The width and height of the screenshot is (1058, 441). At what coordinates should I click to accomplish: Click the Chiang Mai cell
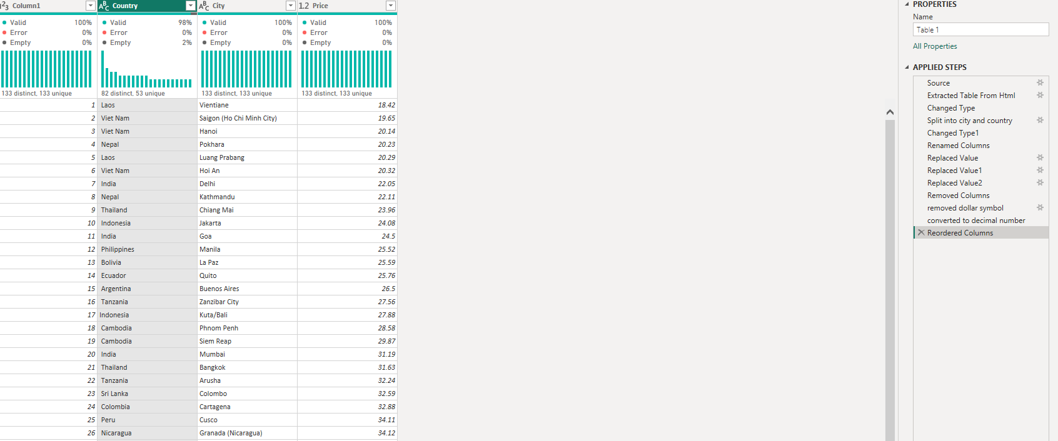point(247,210)
